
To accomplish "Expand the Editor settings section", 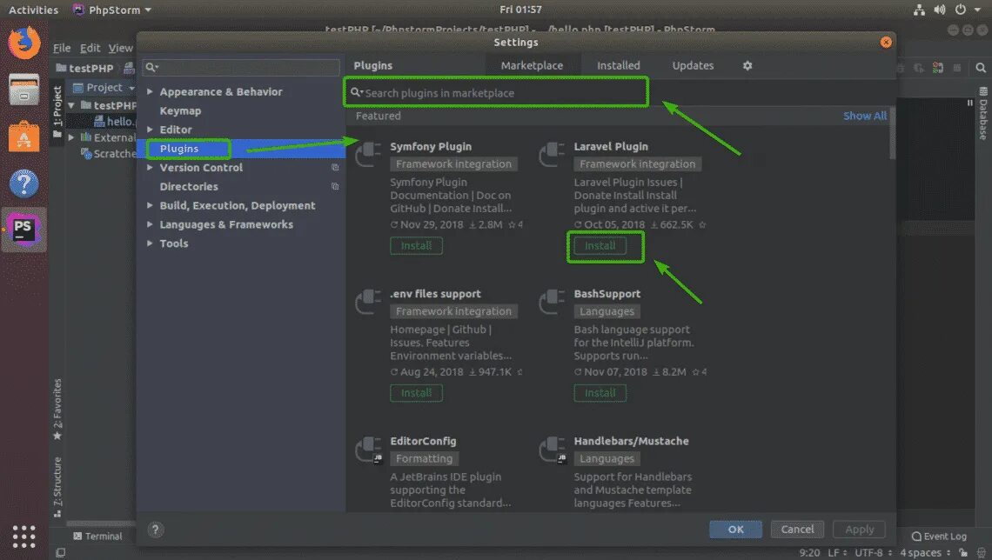I will click(x=150, y=130).
